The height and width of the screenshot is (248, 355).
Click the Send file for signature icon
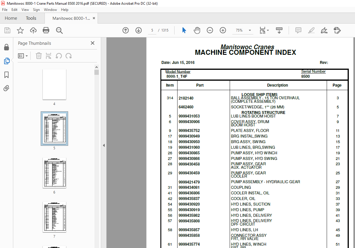coord(337,30)
